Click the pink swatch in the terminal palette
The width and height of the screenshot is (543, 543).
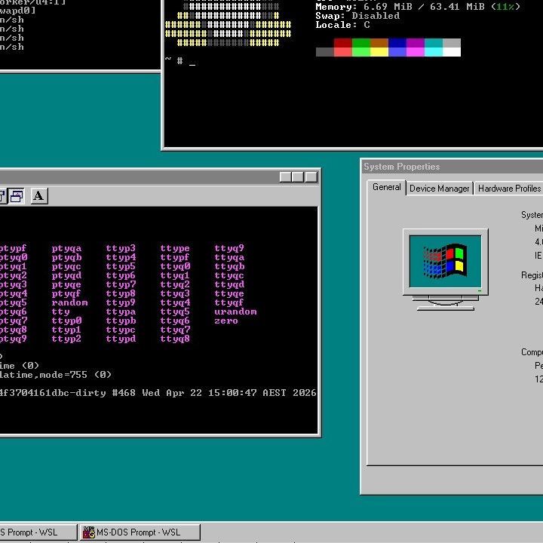tap(416, 52)
